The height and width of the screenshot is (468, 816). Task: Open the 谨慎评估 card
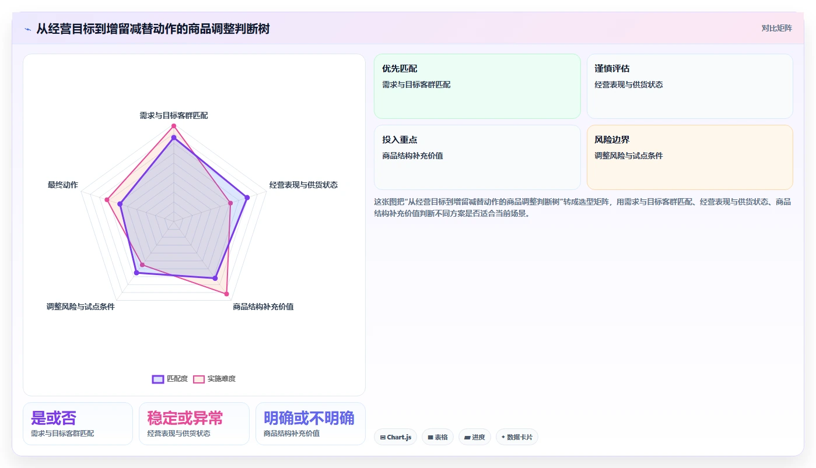[689, 86]
